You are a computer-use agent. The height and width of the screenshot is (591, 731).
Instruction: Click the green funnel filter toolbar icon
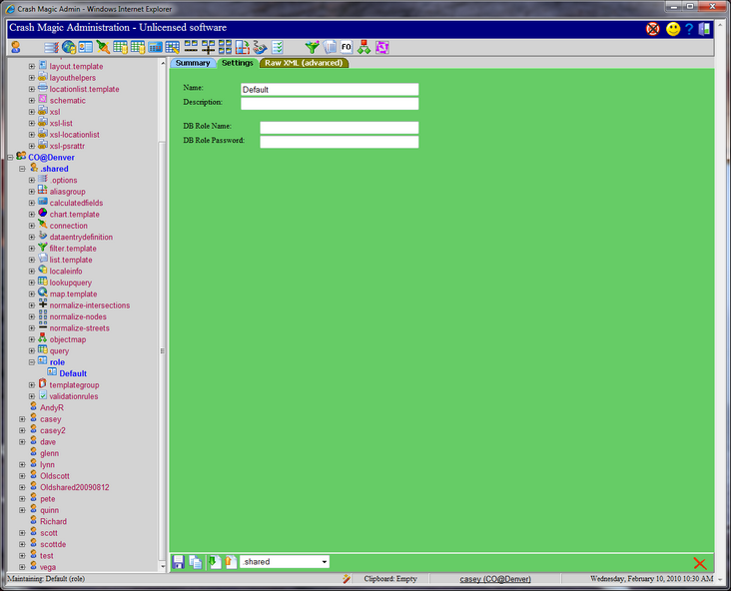[x=312, y=47]
